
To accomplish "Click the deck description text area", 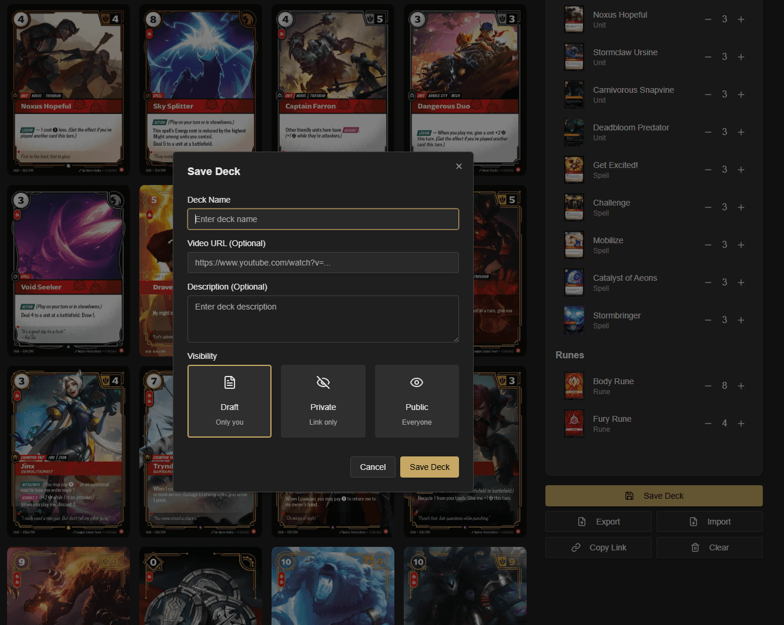I will 323,319.
